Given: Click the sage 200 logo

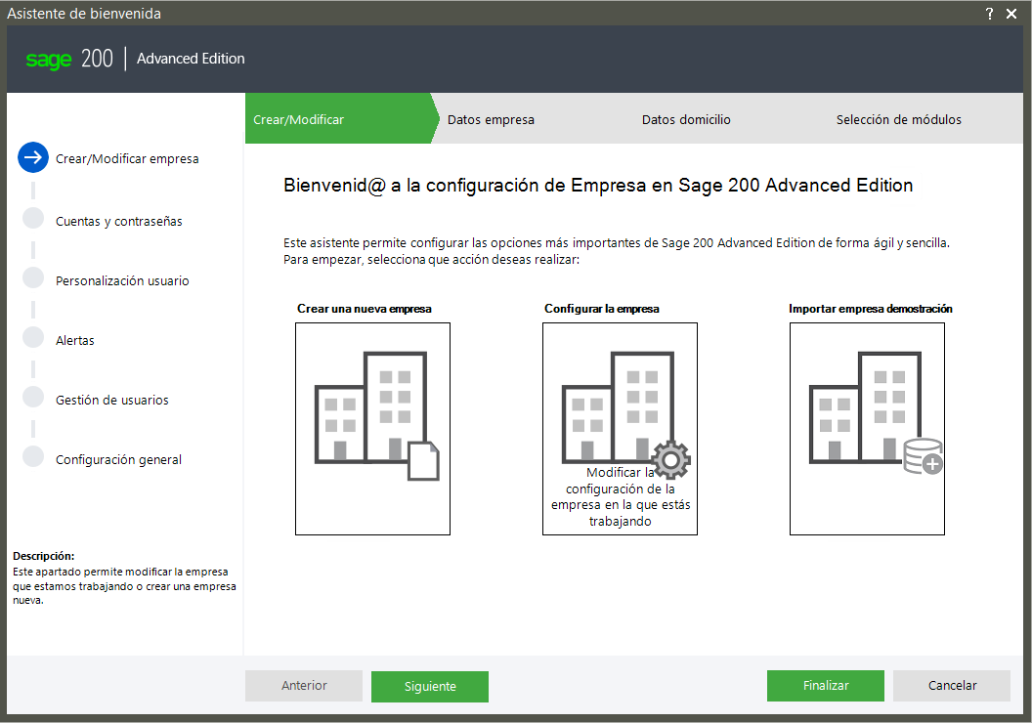Looking at the screenshot, I should click(x=69, y=59).
